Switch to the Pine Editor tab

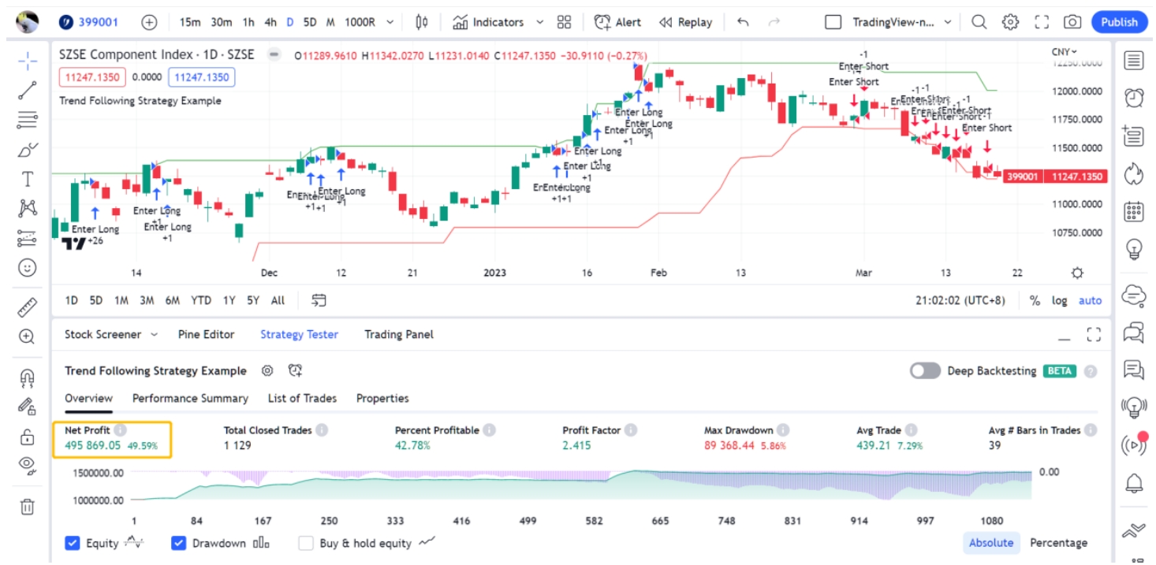(206, 334)
